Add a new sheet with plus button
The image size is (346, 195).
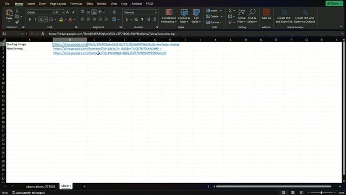pyautogui.click(x=84, y=186)
